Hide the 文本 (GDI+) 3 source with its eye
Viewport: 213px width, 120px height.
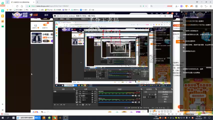(92, 98)
